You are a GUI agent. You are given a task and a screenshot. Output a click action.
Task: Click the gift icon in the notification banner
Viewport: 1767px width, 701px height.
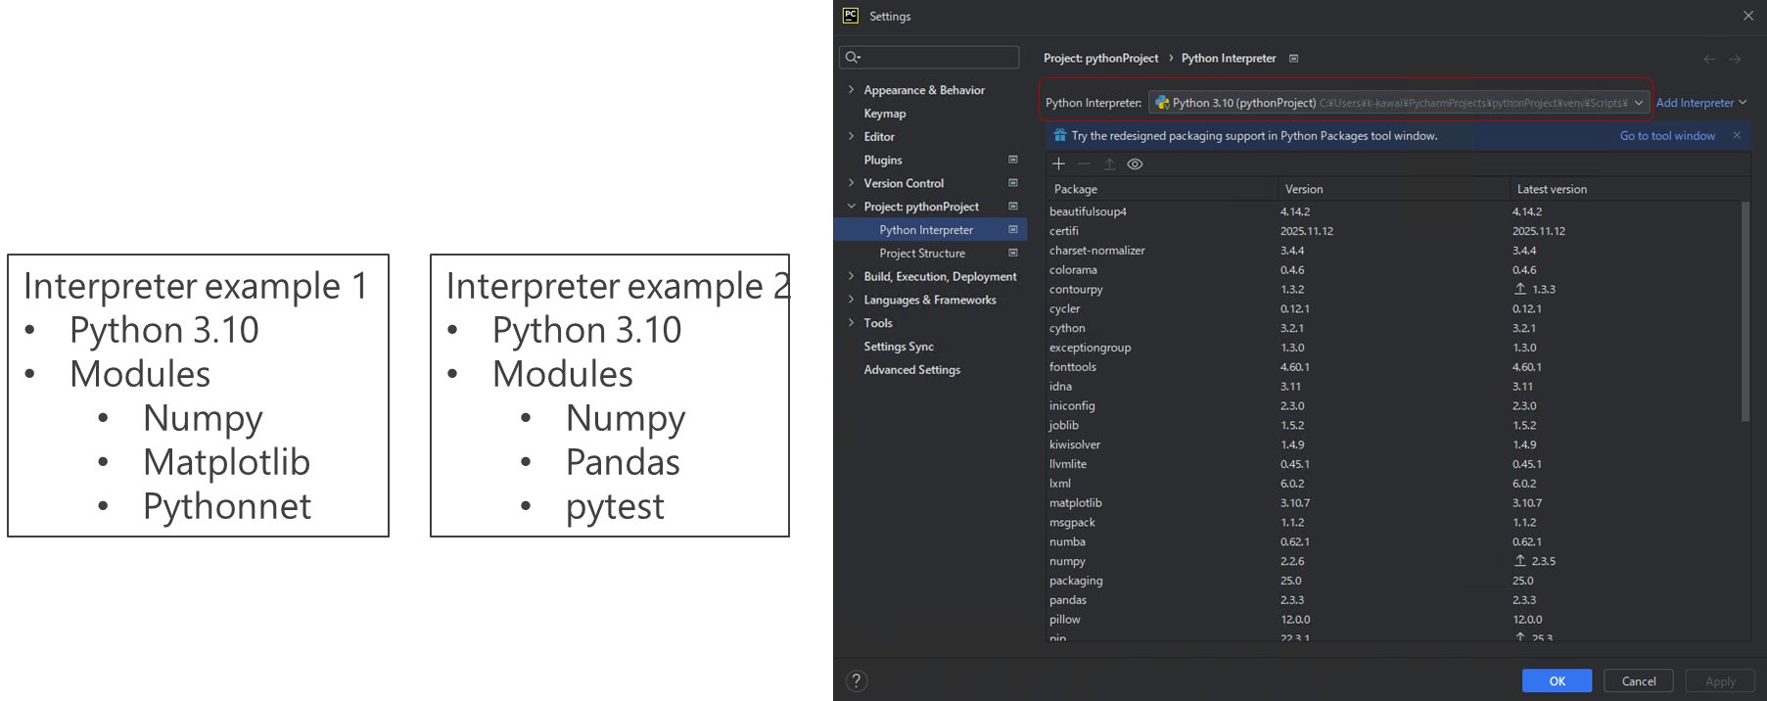point(1059,135)
